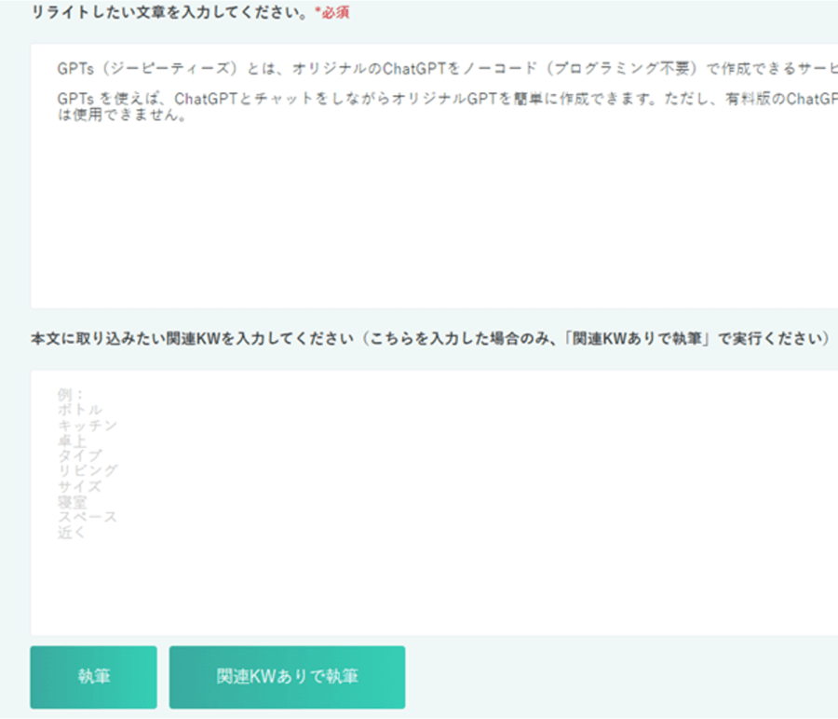Click the placeholder word サイズ

tap(80, 486)
